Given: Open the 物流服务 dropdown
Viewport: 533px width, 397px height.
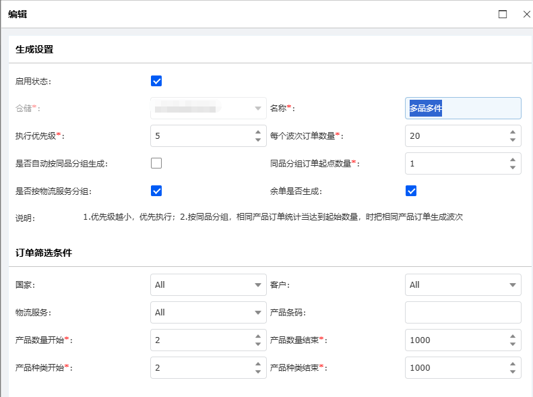Looking at the screenshot, I should pyautogui.click(x=208, y=312).
